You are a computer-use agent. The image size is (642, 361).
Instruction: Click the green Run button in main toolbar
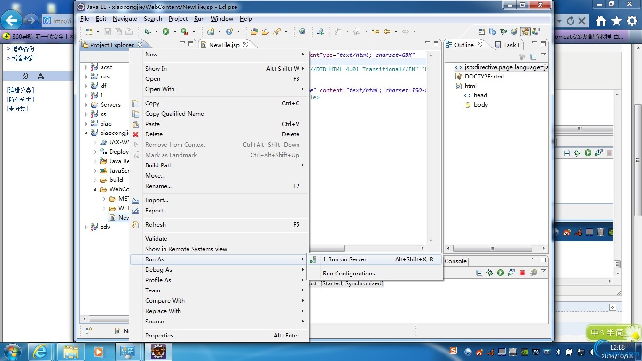pos(166,31)
